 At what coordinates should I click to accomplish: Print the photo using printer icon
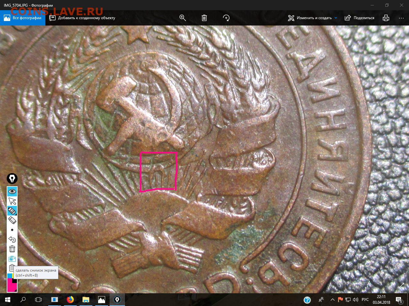(386, 18)
